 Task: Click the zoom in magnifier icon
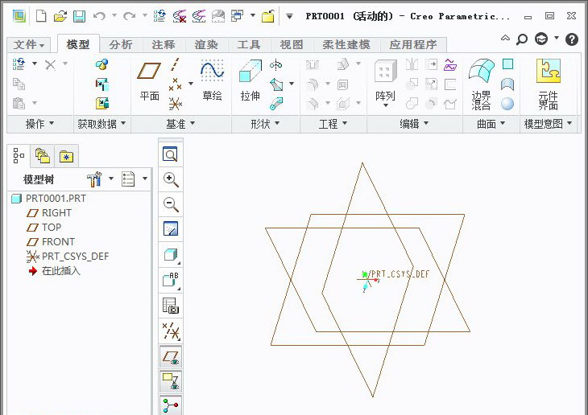click(170, 179)
